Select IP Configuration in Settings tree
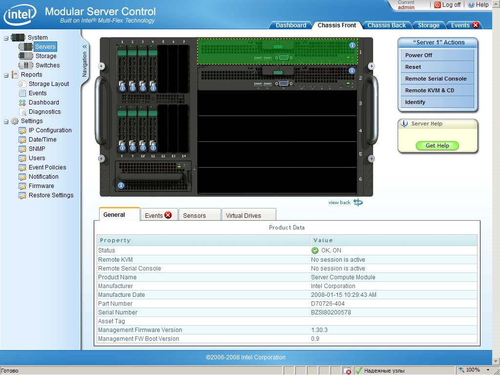This screenshot has width=500, height=375. [50, 130]
